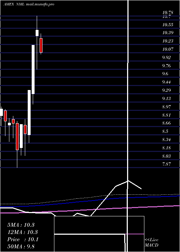This screenshot has width=180, height=252.
Task: Click the small white candle near 10.39
Action: pos(37,33)
